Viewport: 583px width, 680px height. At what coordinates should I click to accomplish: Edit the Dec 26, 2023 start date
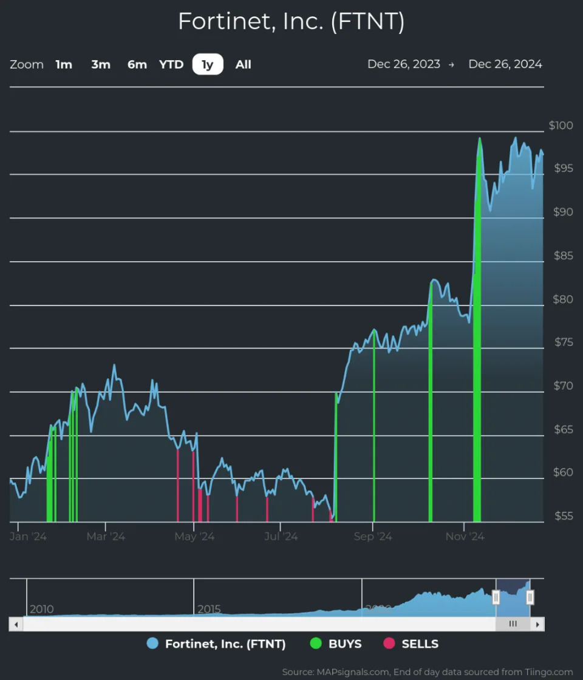[404, 64]
